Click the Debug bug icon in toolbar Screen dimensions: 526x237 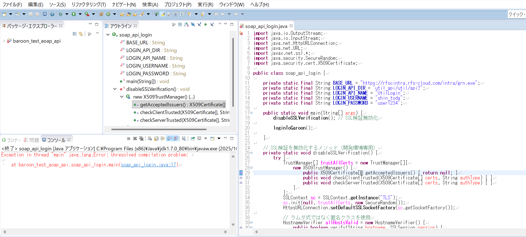60,14
